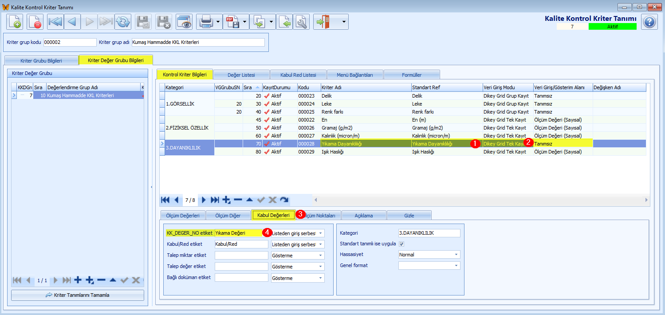
Task: Open the Kabul Red Listesi tab
Action: point(298,75)
